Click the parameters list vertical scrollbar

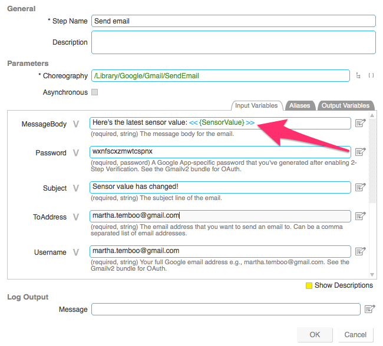(372, 177)
